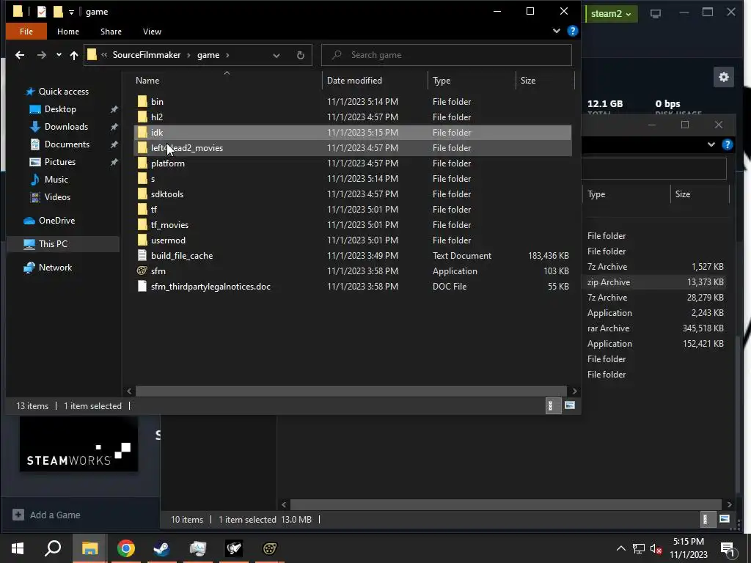751x563 pixels.
Task: Select OneDrive in navigation pane
Action: pyautogui.click(x=56, y=221)
